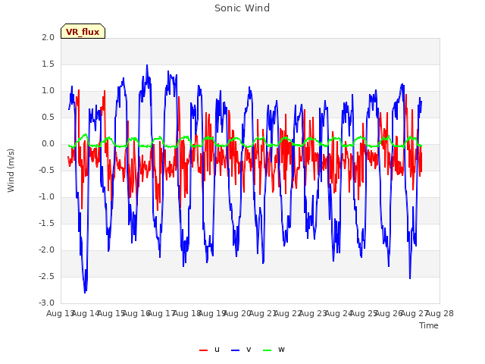Click the Aug 13 x-axis label

(x=61, y=313)
